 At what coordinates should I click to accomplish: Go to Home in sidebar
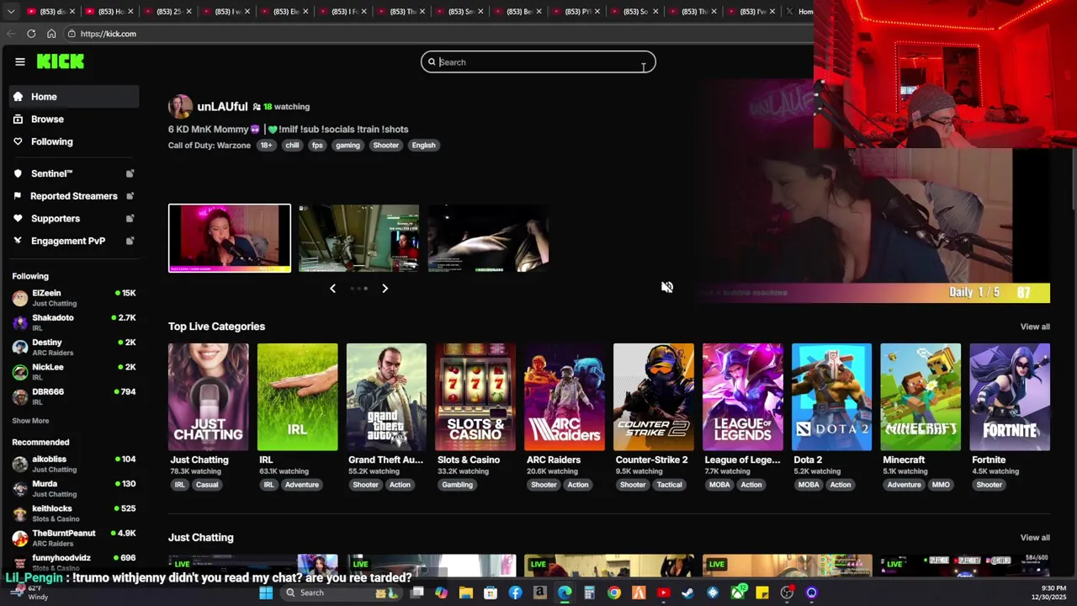[74, 97]
